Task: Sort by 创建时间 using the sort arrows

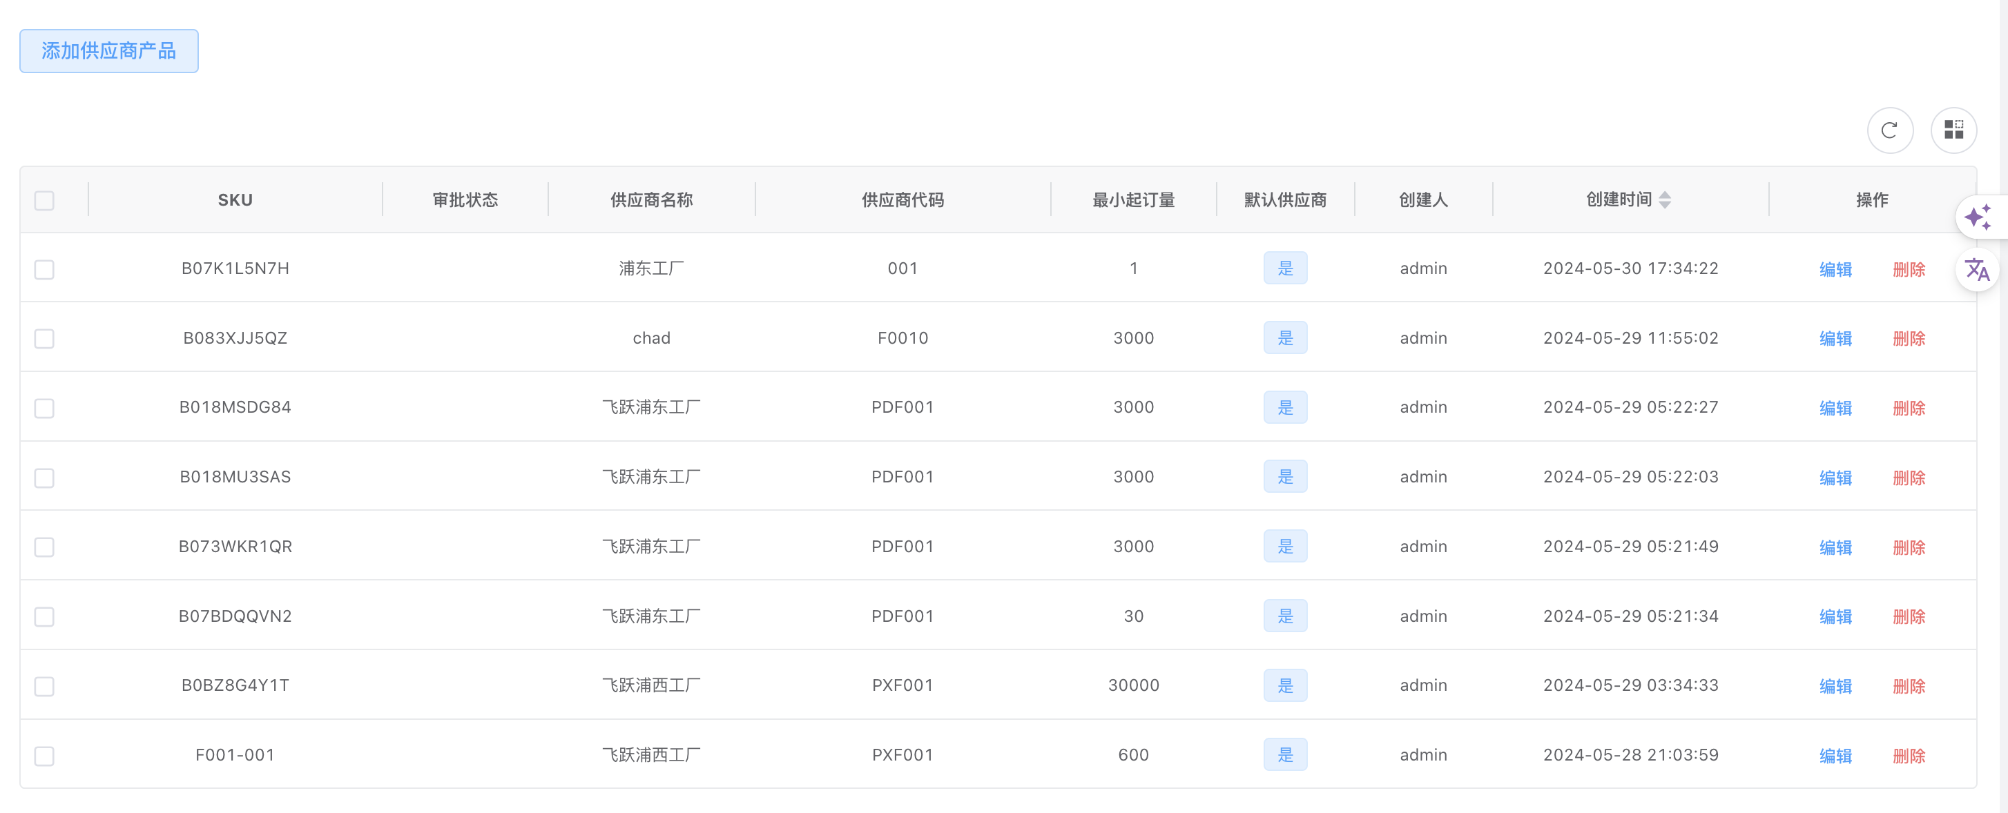Action: pos(1664,200)
